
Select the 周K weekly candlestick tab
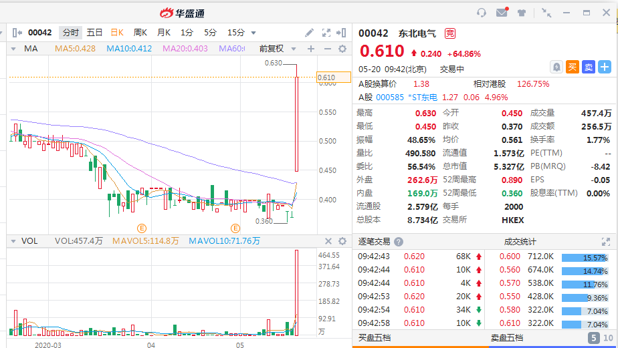[x=140, y=33]
